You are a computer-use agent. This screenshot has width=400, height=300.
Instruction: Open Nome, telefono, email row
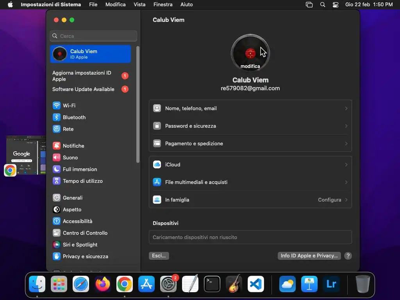click(250, 109)
